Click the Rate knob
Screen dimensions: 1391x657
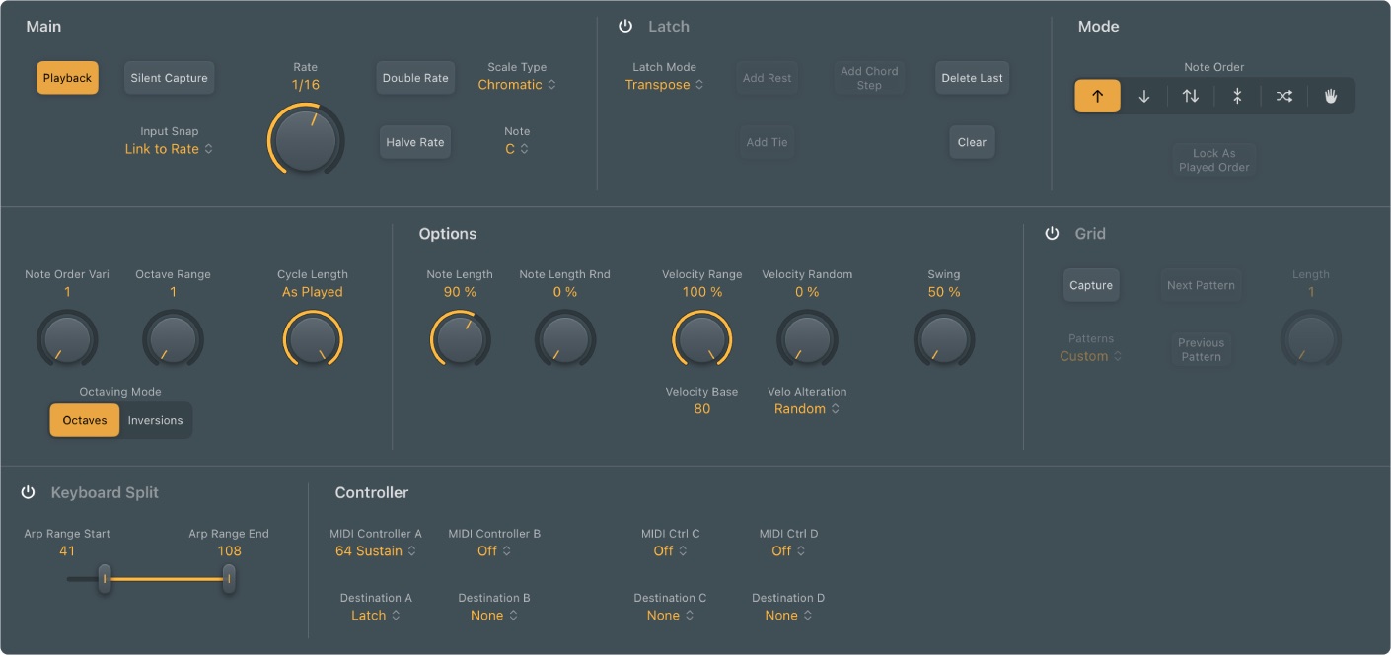click(306, 139)
